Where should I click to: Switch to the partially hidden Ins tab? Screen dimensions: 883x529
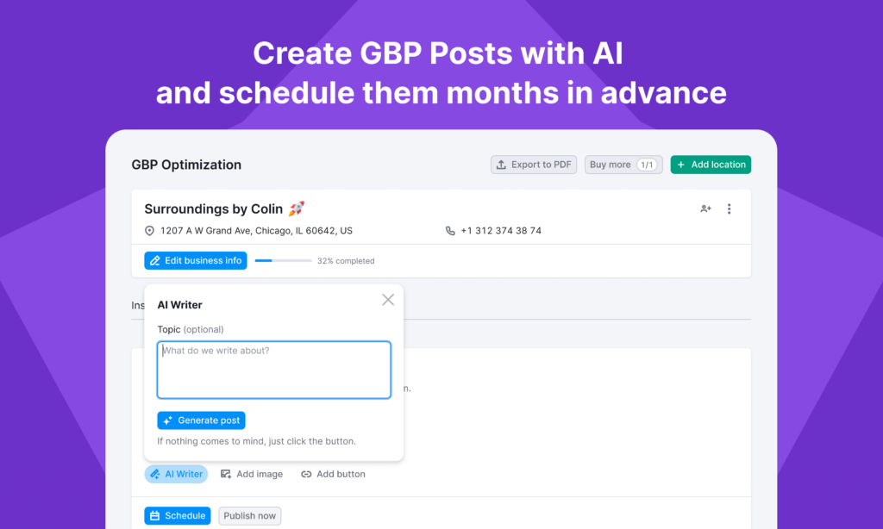coord(137,305)
